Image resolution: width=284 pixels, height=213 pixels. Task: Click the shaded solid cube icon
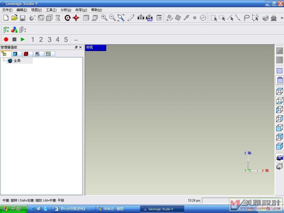pos(49,18)
